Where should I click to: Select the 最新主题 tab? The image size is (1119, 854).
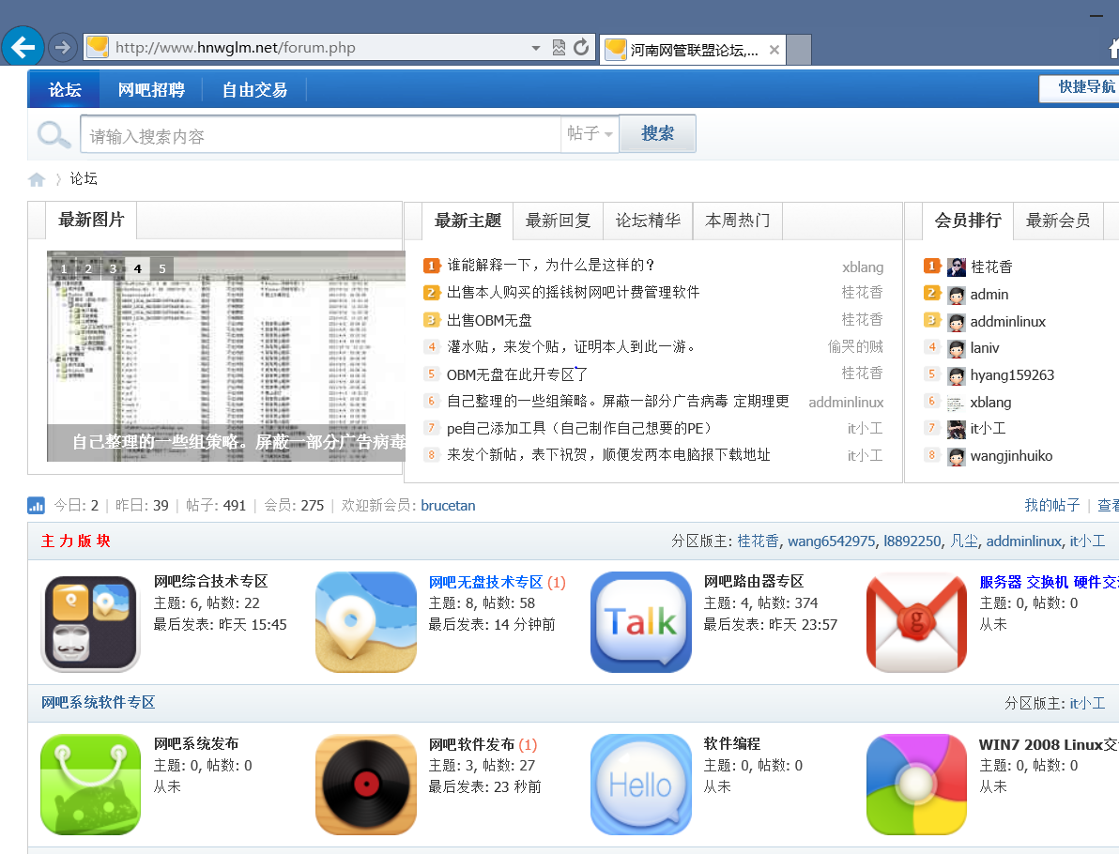[468, 221]
